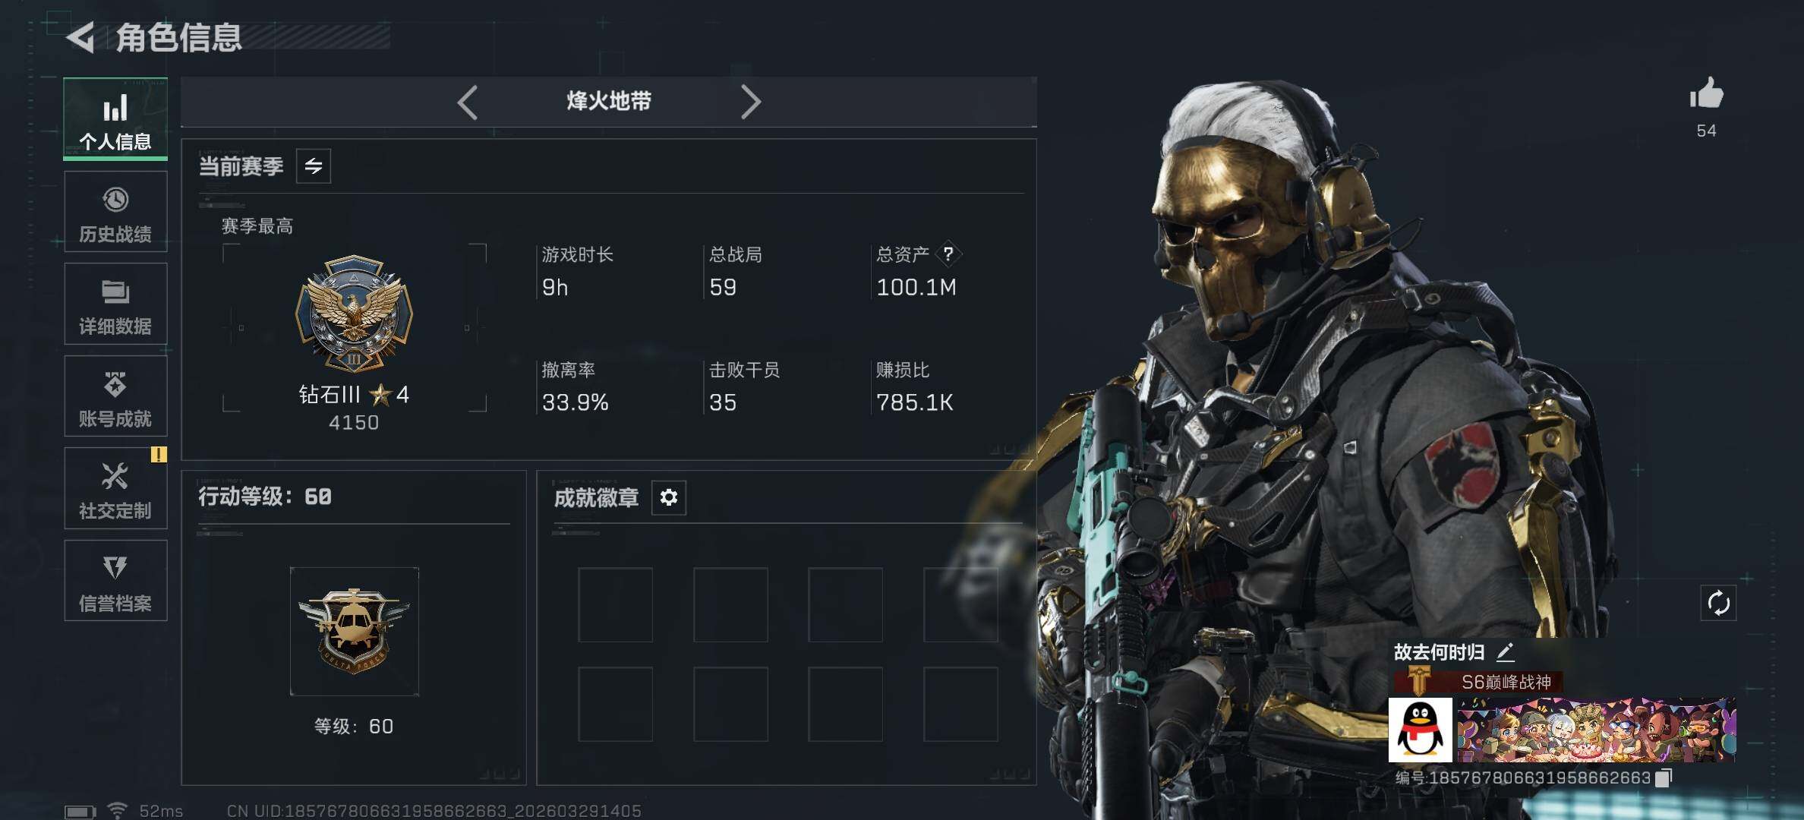Switch to the previous mode with the left chevron
1804x820 pixels.
468,102
